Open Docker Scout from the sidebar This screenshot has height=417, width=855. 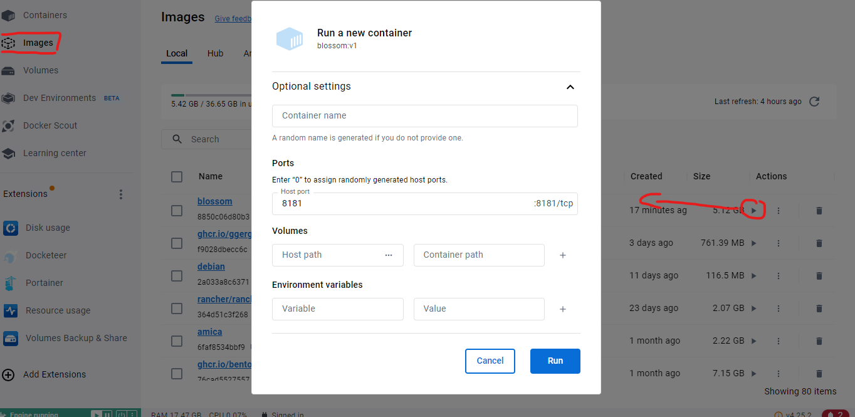pyautogui.click(x=50, y=125)
